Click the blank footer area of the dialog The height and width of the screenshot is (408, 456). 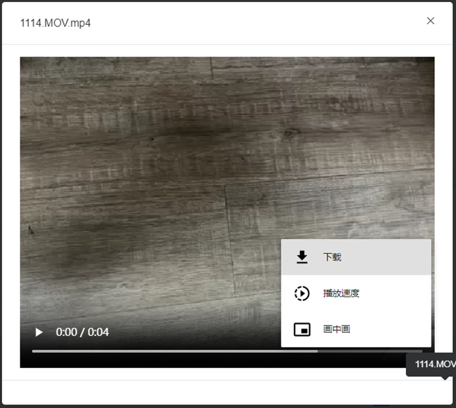198,392
